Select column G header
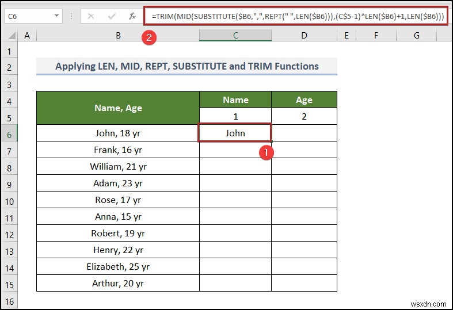Screen dimensions: 453x310 point(416,36)
